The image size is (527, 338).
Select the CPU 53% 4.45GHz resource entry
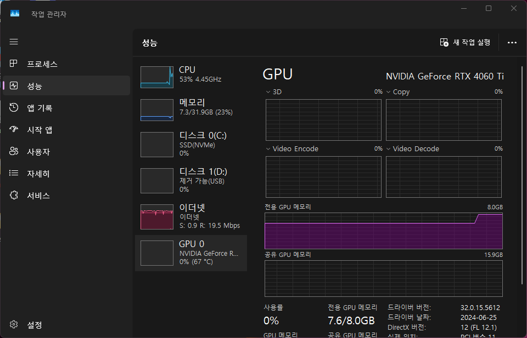(x=191, y=77)
